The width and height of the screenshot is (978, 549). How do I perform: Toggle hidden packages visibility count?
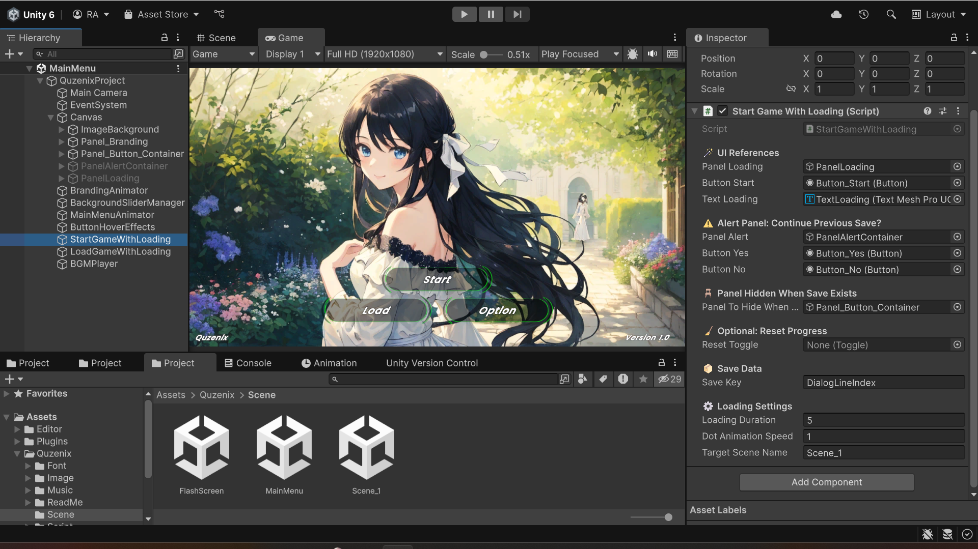(669, 379)
